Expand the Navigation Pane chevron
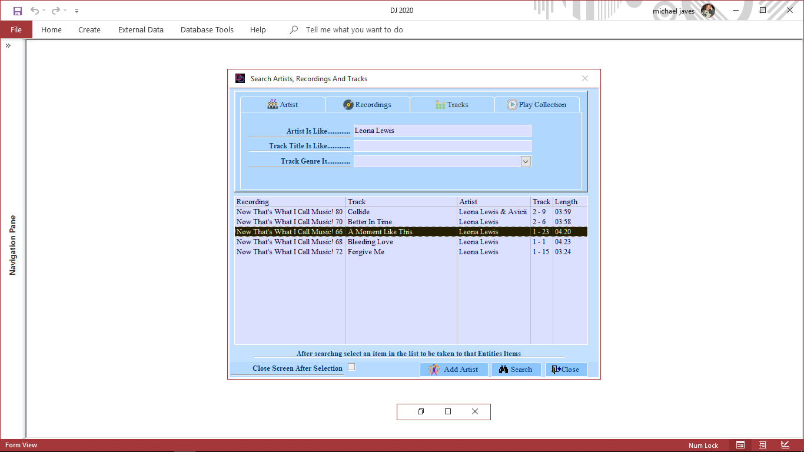 [x=9, y=46]
